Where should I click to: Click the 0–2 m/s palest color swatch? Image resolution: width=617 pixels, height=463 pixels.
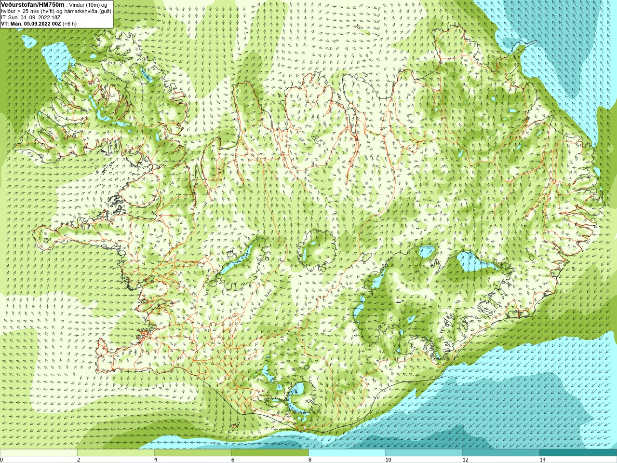click(39, 453)
